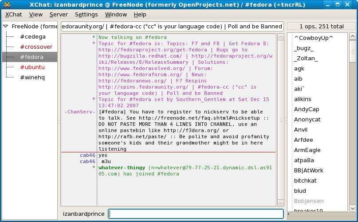Open the Server menu
Image resolution: width=358 pixels, height=222 pixels.
(x=59, y=15)
